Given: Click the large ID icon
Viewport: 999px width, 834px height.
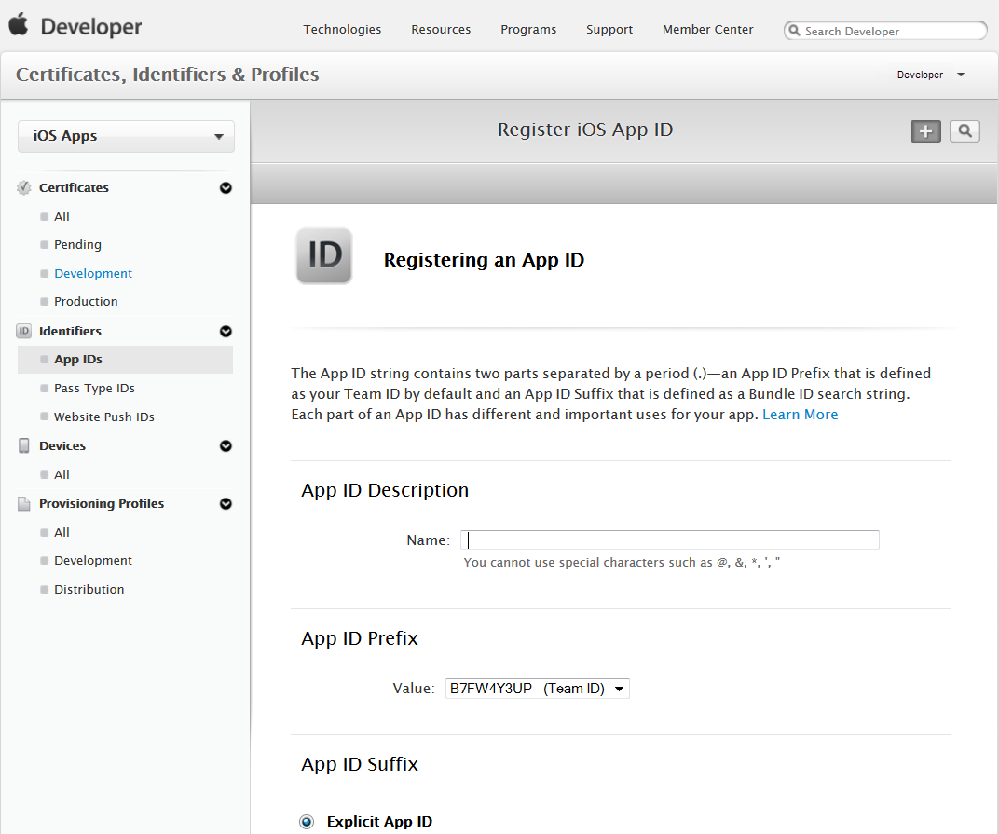Looking at the screenshot, I should click(324, 255).
